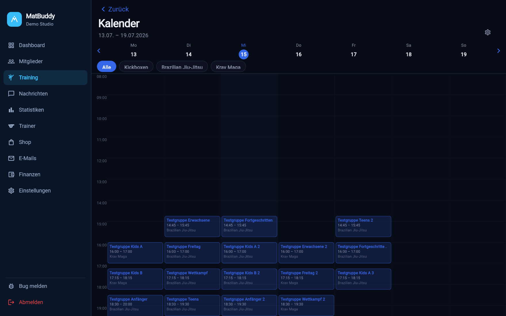Filter by Krav Maga

[x=228, y=67]
